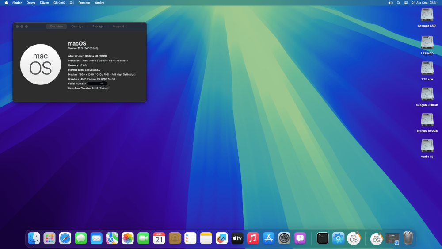Select Yeni 1 TB drive icon
442x249 pixels.
tap(427, 146)
